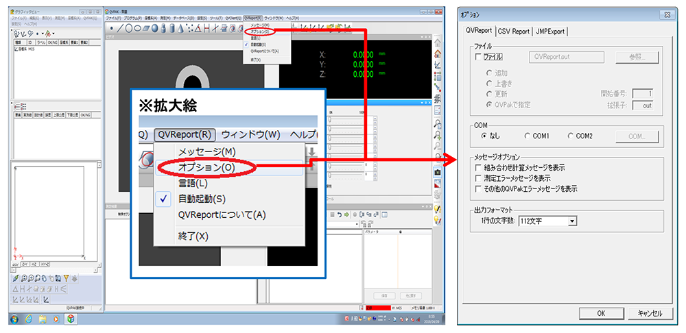The height and width of the screenshot is (333, 686).
Task: Open ファイル(F) menu in QVPAK window
Action: click(114, 18)
